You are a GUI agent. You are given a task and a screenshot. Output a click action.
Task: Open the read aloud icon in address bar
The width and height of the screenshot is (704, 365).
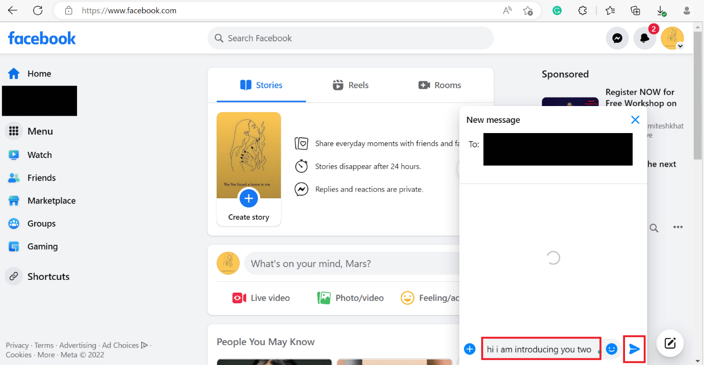507,11
